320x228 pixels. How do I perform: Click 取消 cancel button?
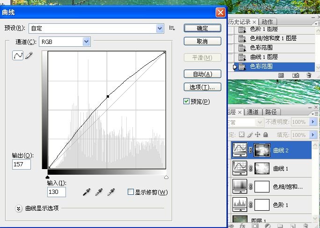(x=202, y=41)
